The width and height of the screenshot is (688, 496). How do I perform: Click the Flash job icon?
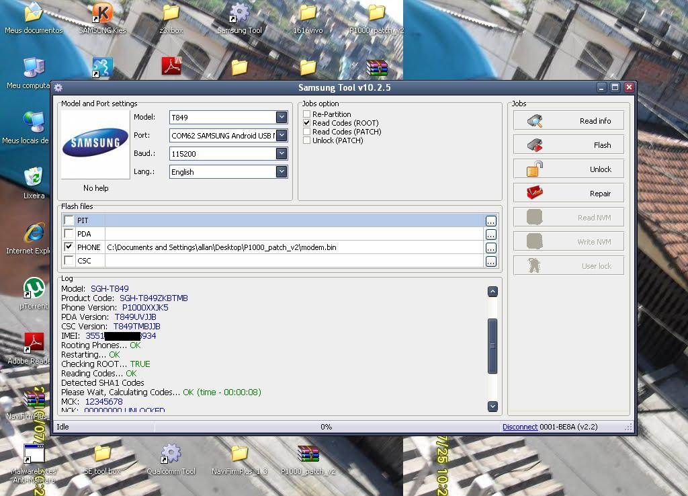pyautogui.click(x=535, y=145)
